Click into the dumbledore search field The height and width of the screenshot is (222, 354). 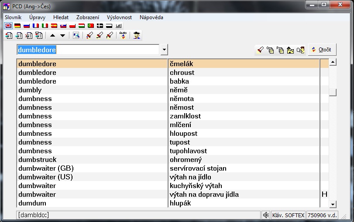tap(88, 50)
